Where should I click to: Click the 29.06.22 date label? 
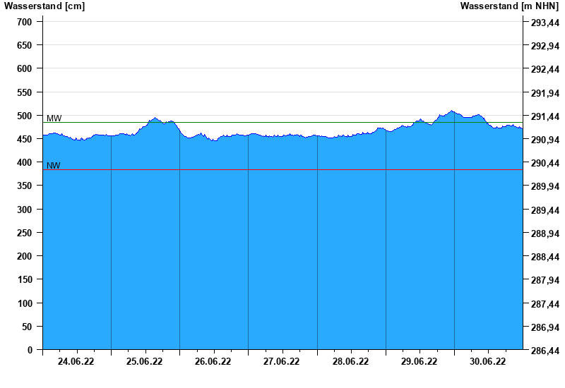click(419, 362)
